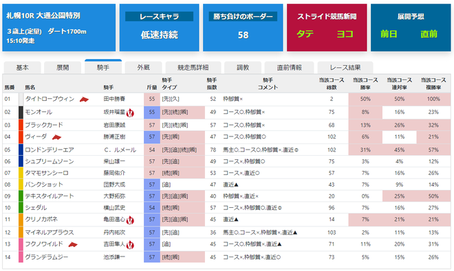The width and height of the screenshot is (454, 271).
Task: Click horse name ロンドンデリーエア
Action: 50,150
